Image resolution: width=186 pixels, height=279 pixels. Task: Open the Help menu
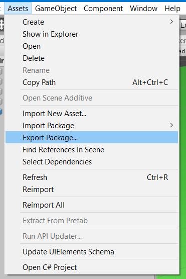(172, 9)
